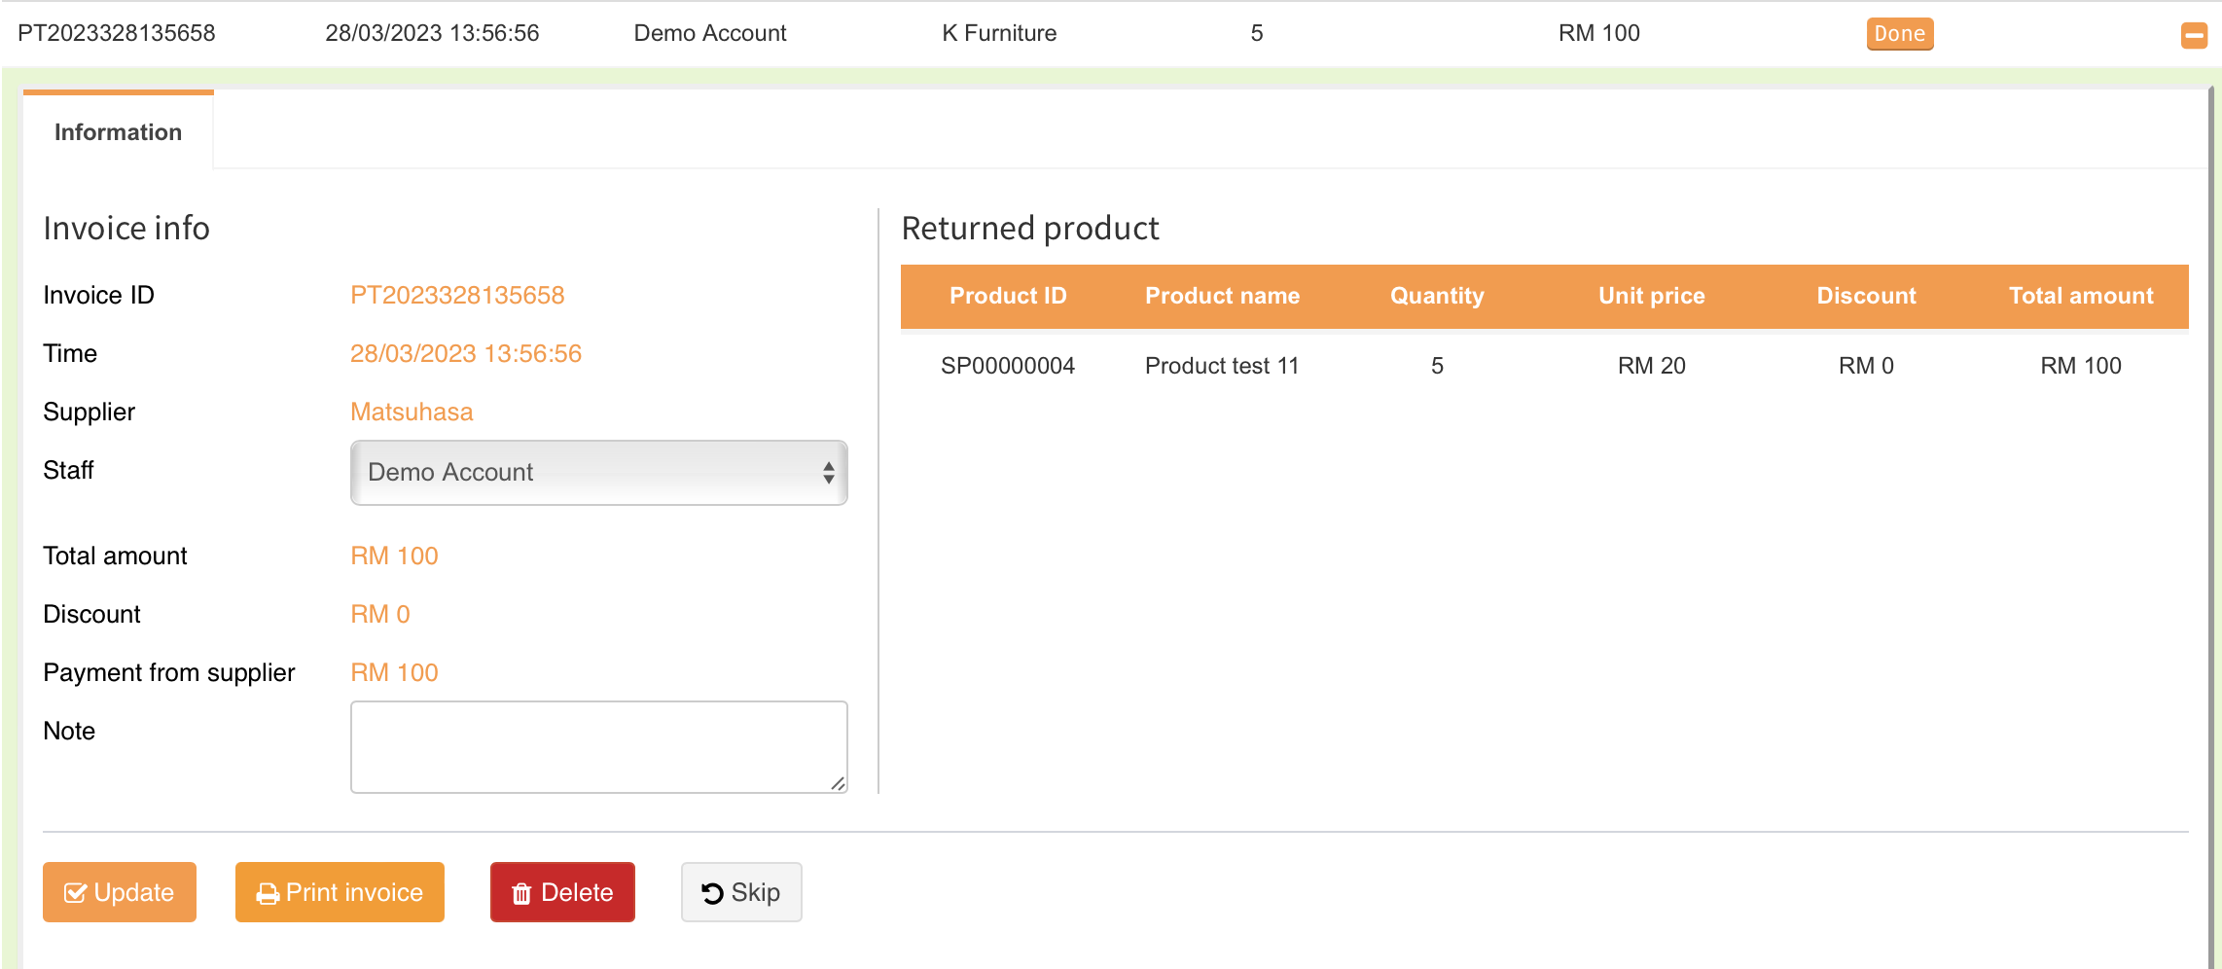Select the SP00000004 product row
The height and width of the screenshot is (969, 2222).
(x=1008, y=366)
